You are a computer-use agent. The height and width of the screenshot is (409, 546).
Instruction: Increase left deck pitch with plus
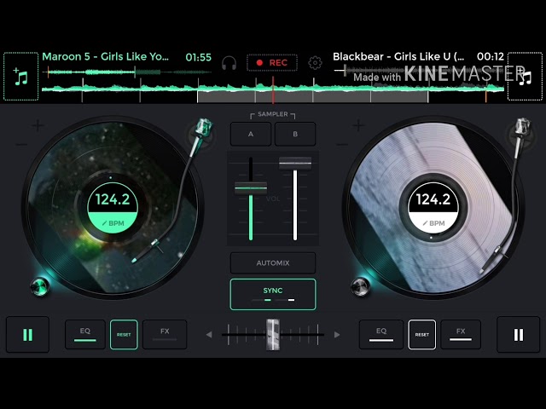click(x=38, y=125)
